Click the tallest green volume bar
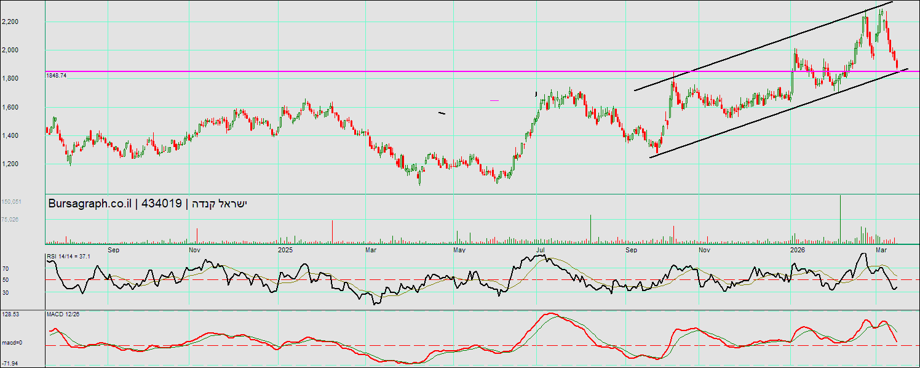This screenshot has height=368, width=920. coord(840,219)
